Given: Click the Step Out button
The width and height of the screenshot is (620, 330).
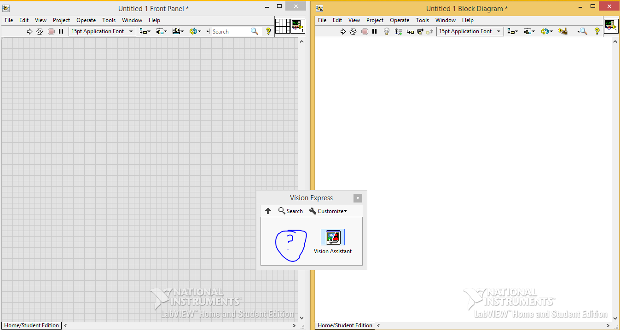Looking at the screenshot, I should [x=430, y=31].
